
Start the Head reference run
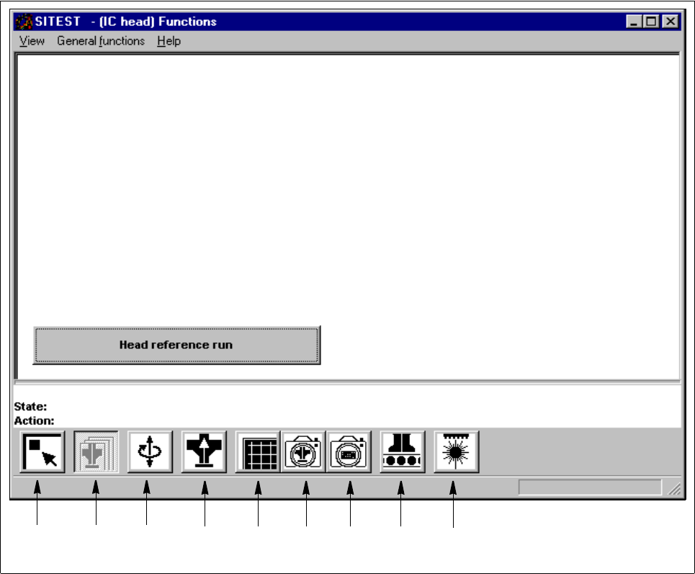pyautogui.click(x=176, y=345)
